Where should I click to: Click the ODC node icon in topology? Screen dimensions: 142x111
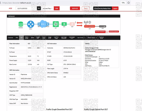tap(64, 24)
